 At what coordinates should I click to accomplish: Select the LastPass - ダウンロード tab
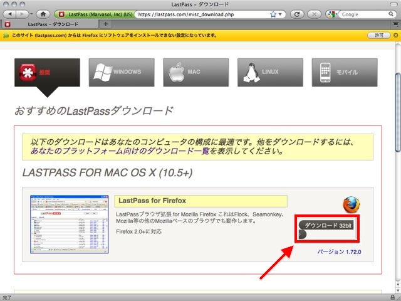point(50,24)
